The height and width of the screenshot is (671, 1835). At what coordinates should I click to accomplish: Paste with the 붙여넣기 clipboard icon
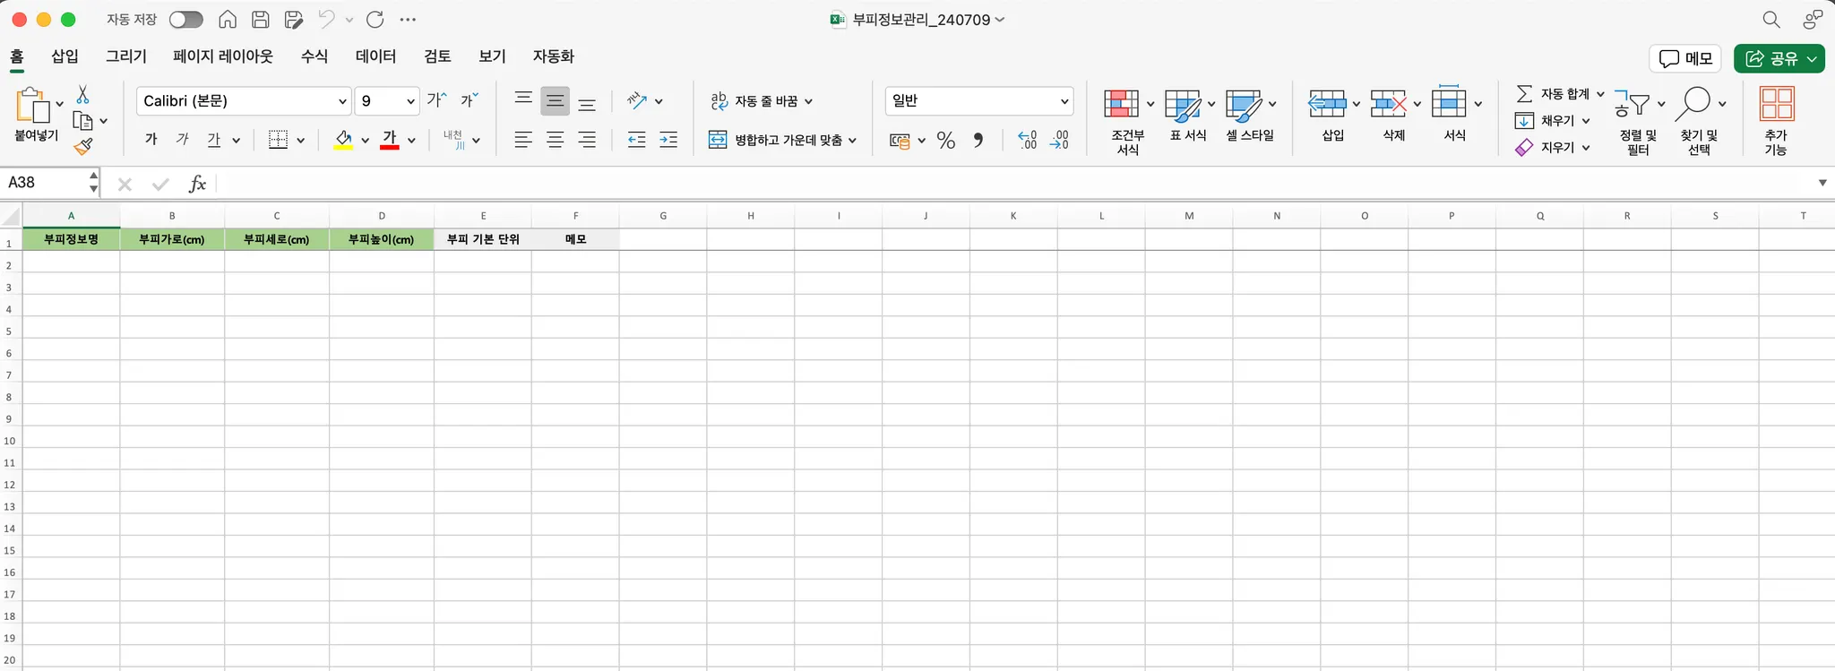point(32,106)
